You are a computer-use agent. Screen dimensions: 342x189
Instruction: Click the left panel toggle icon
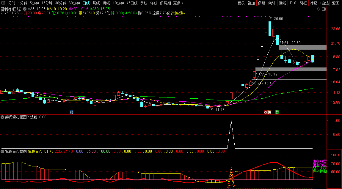[3, 3]
